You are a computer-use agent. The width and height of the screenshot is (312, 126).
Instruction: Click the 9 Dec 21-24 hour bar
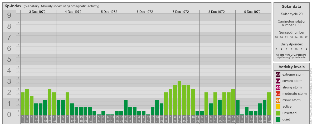(x=269, y=104)
